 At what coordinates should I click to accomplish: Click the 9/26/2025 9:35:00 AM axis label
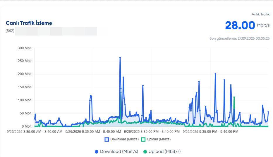point(93,132)
